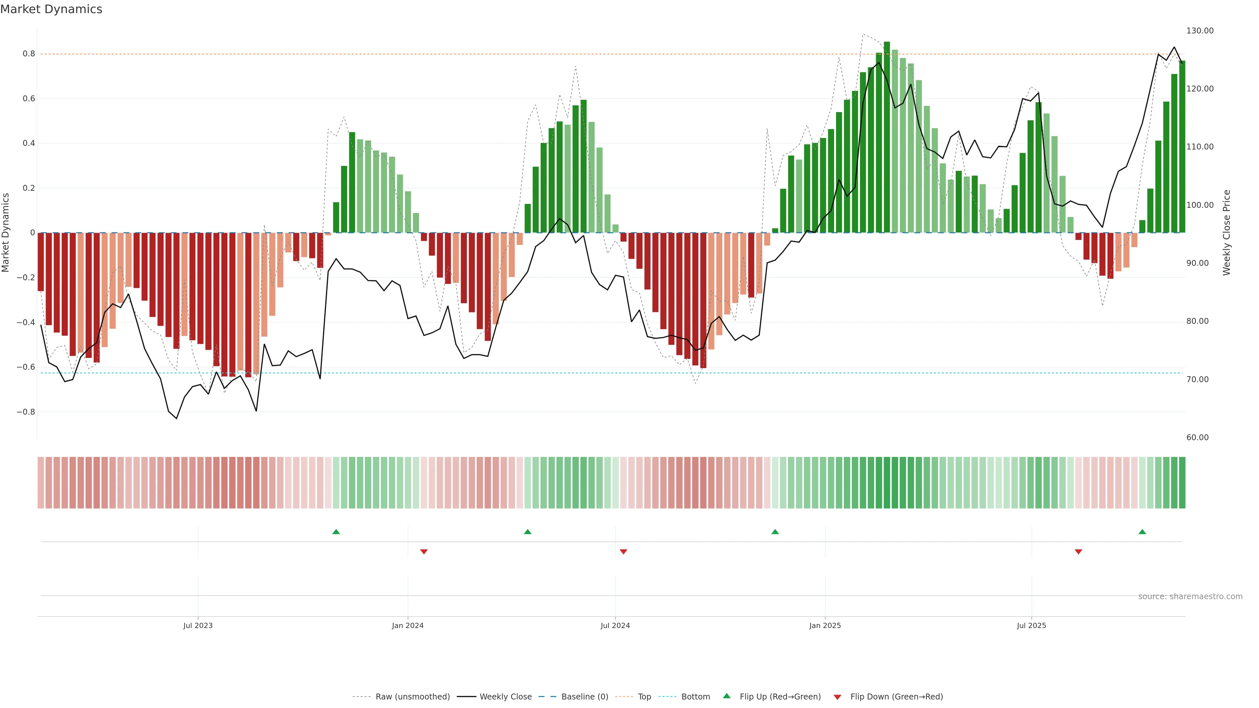Click the red flip-down marker at Jul 2024
This screenshot has height=708, width=1259.
coord(623,552)
